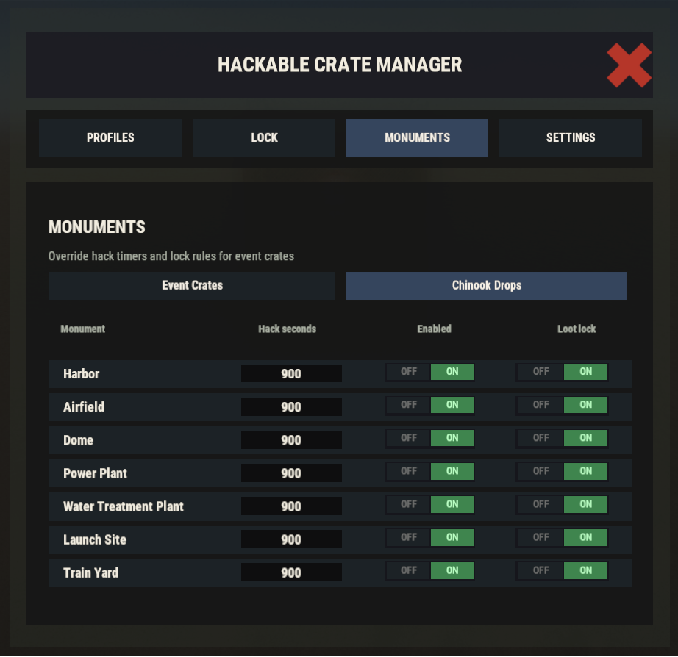Click the Dome hack seconds value

tap(291, 440)
